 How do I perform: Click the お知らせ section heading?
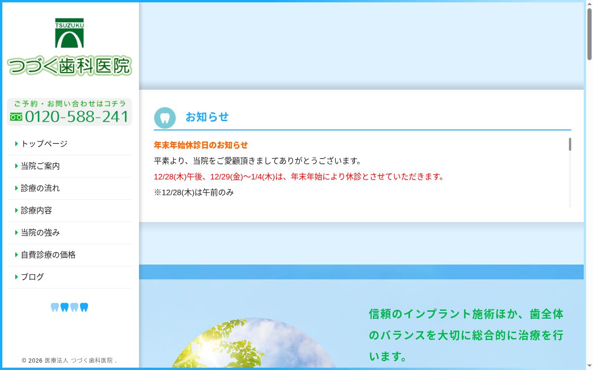(x=207, y=117)
